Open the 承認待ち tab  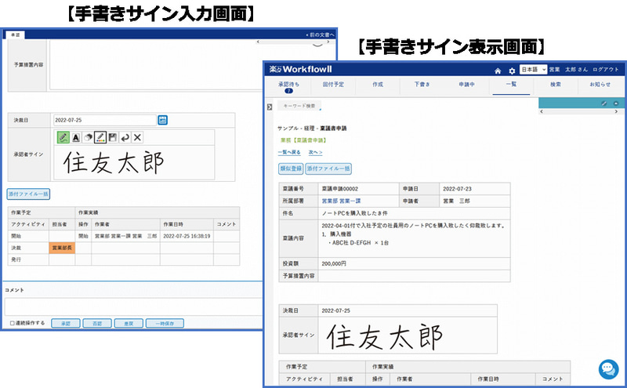[x=288, y=86]
